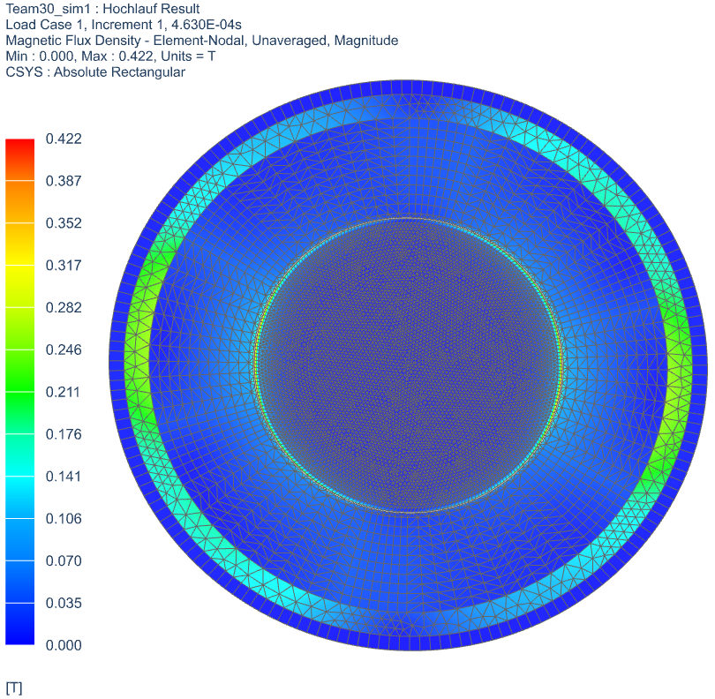
Task: Click the orange legend band between 0.387 and 0.352
Action: click(19, 202)
